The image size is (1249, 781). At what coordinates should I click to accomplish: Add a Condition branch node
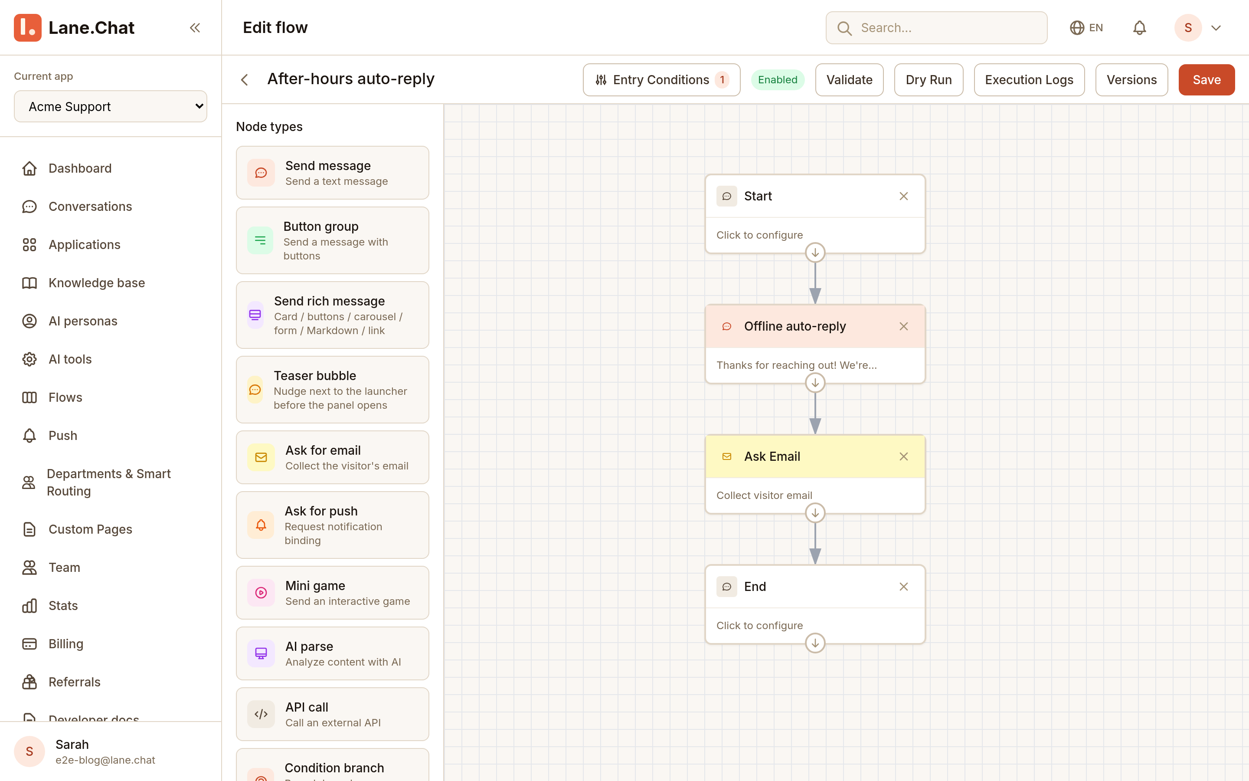click(332, 765)
